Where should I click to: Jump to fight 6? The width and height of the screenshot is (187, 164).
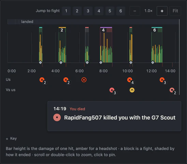pos(121,11)
